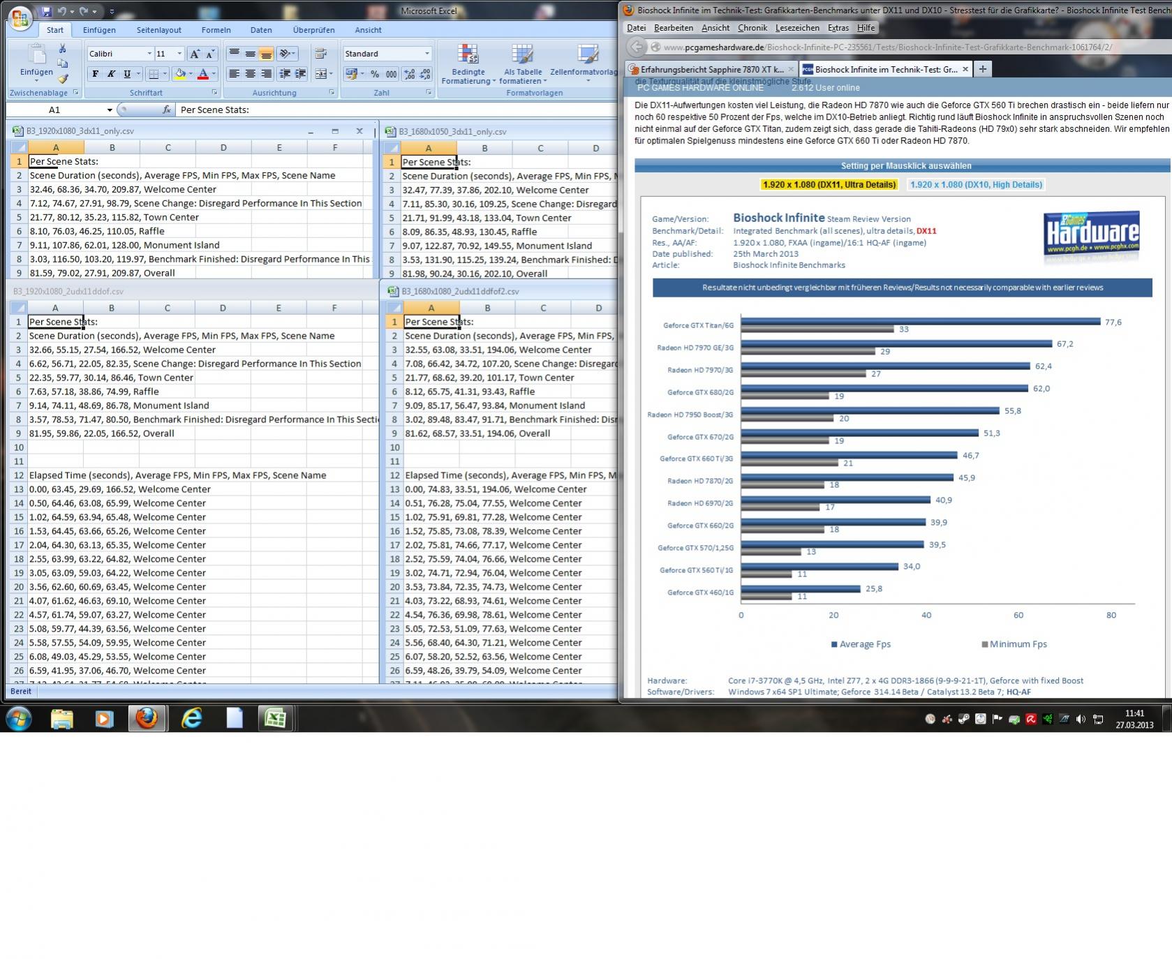Open the Excel taskbar icon

point(275,718)
